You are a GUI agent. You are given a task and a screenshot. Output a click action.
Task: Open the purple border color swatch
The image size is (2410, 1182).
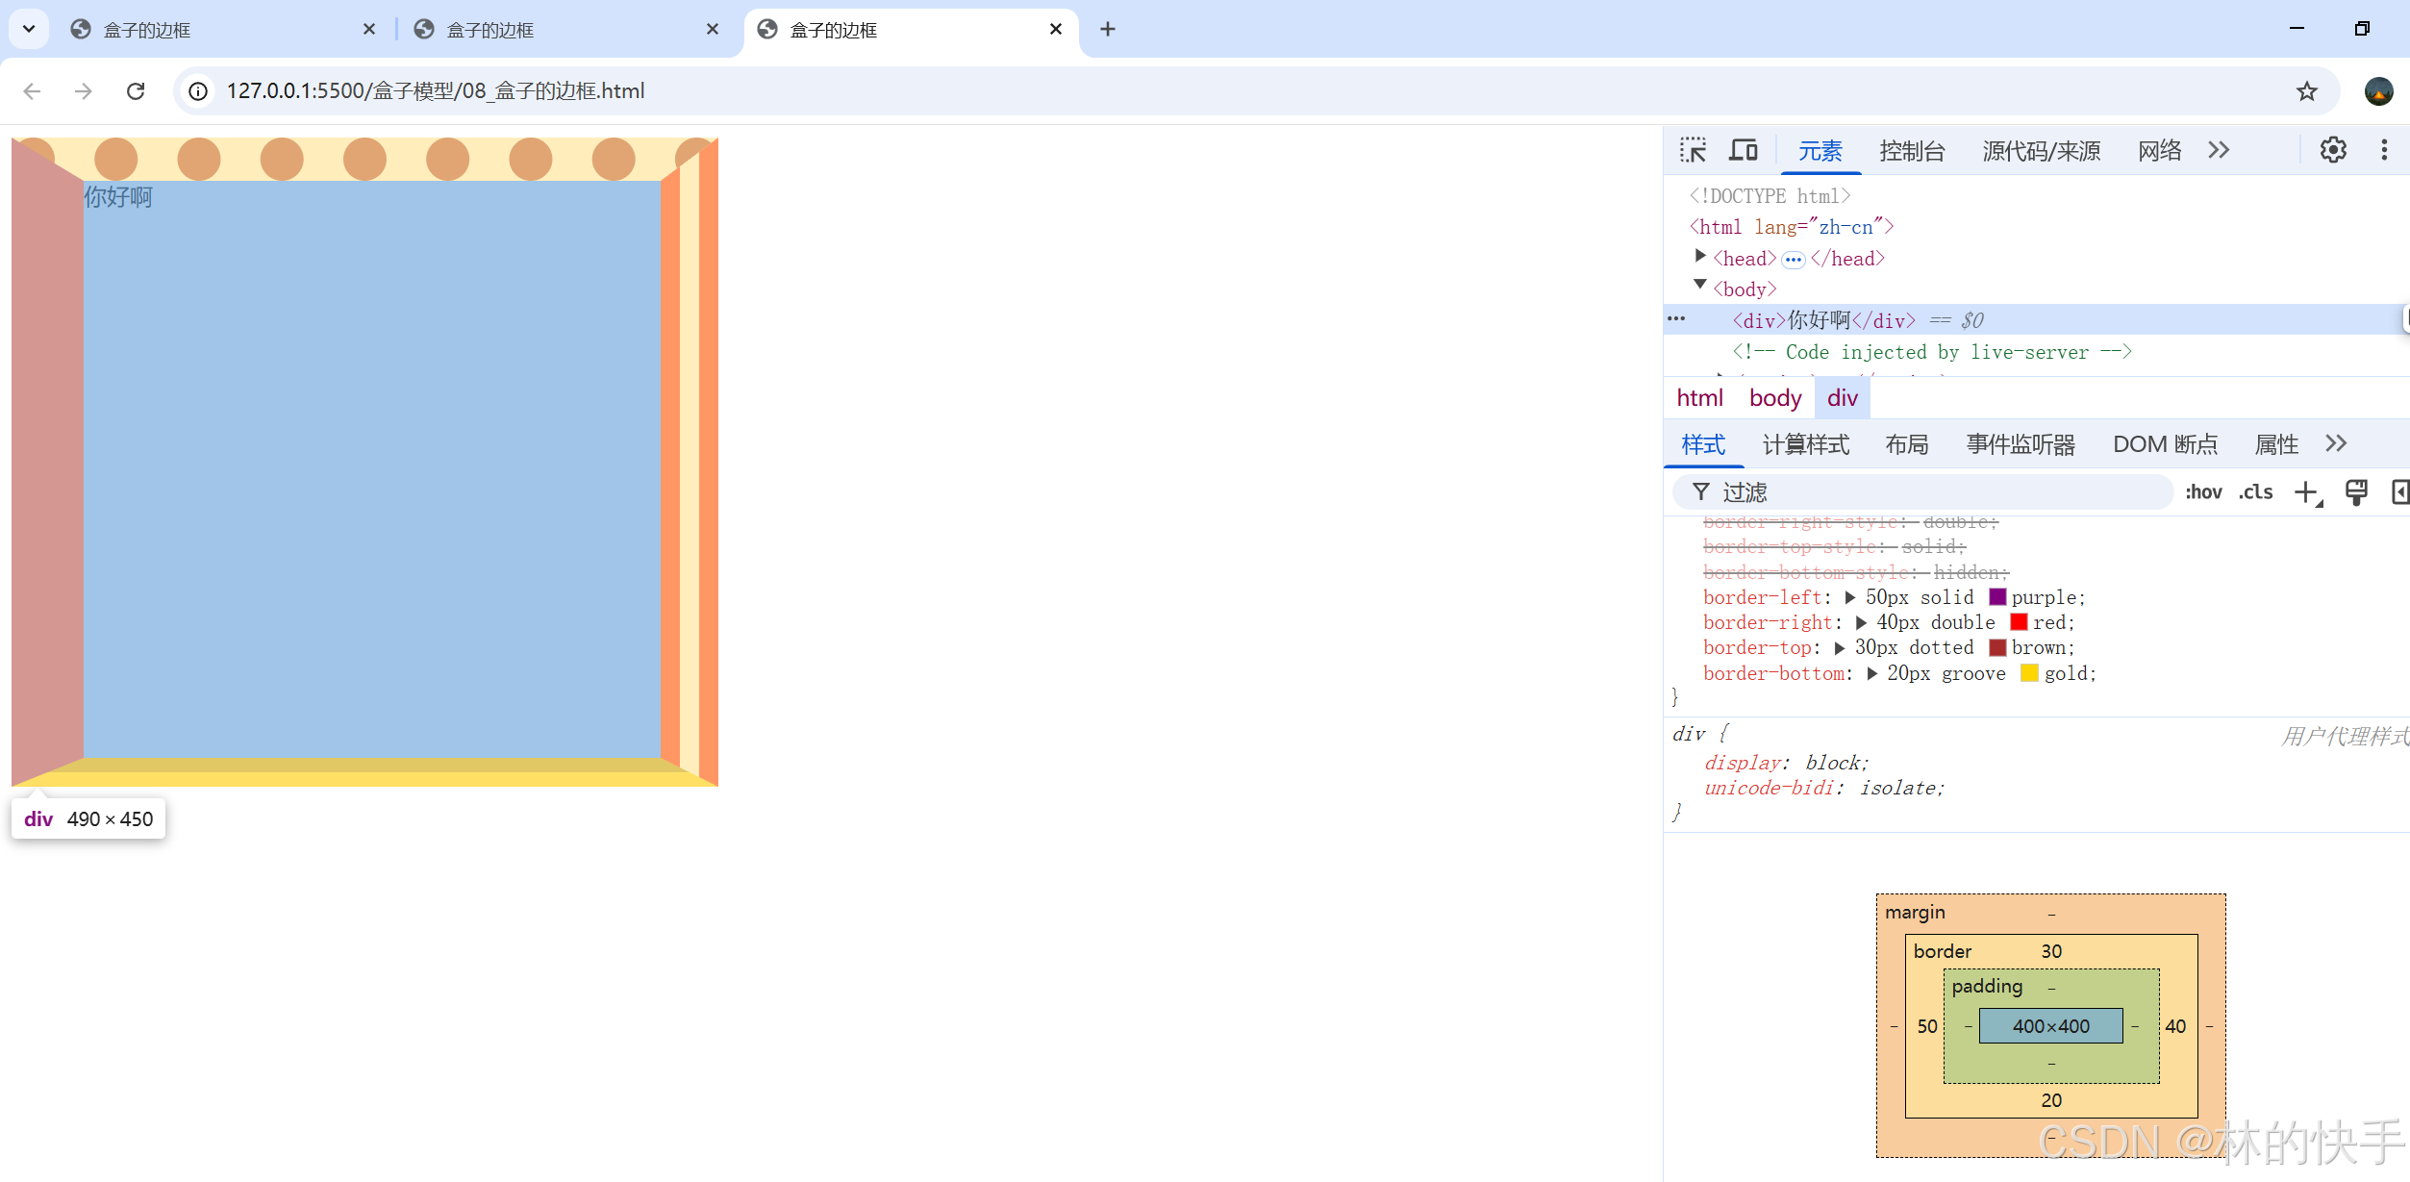1997,597
